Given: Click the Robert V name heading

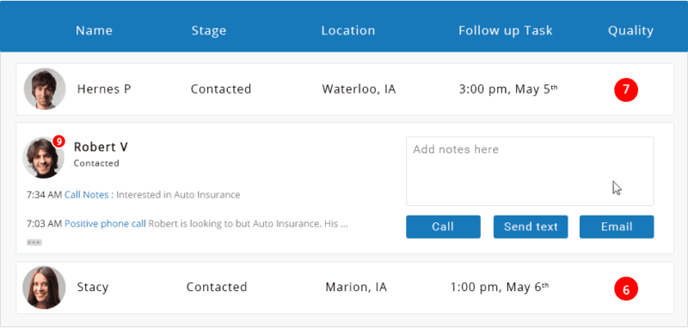Looking at the screenshot, I should coord(101,147).
